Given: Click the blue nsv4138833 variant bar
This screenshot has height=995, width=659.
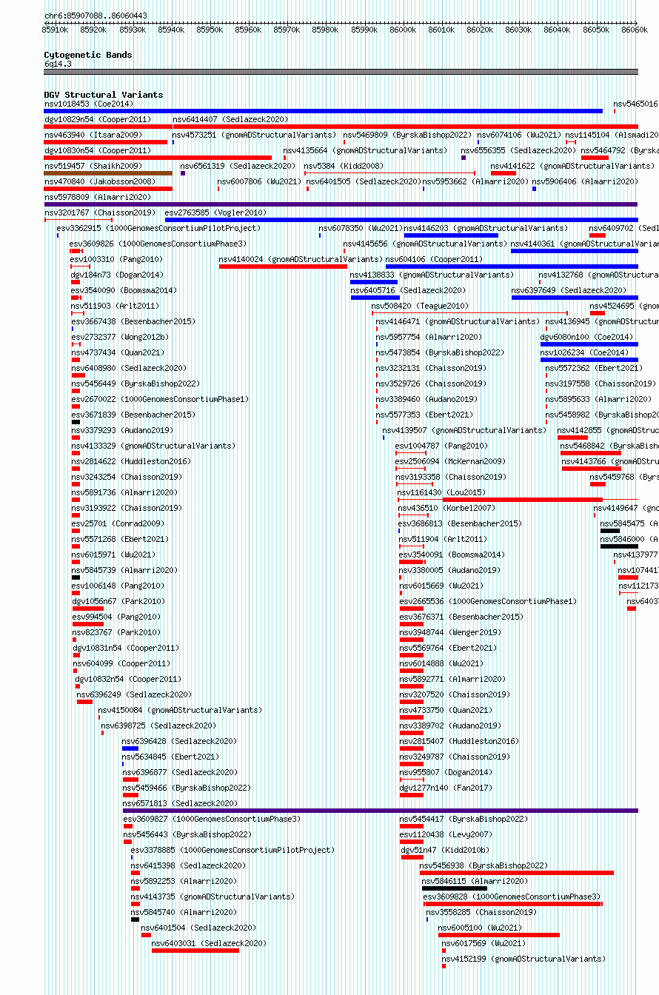Looking at the screenshot, I should (374, 282).
